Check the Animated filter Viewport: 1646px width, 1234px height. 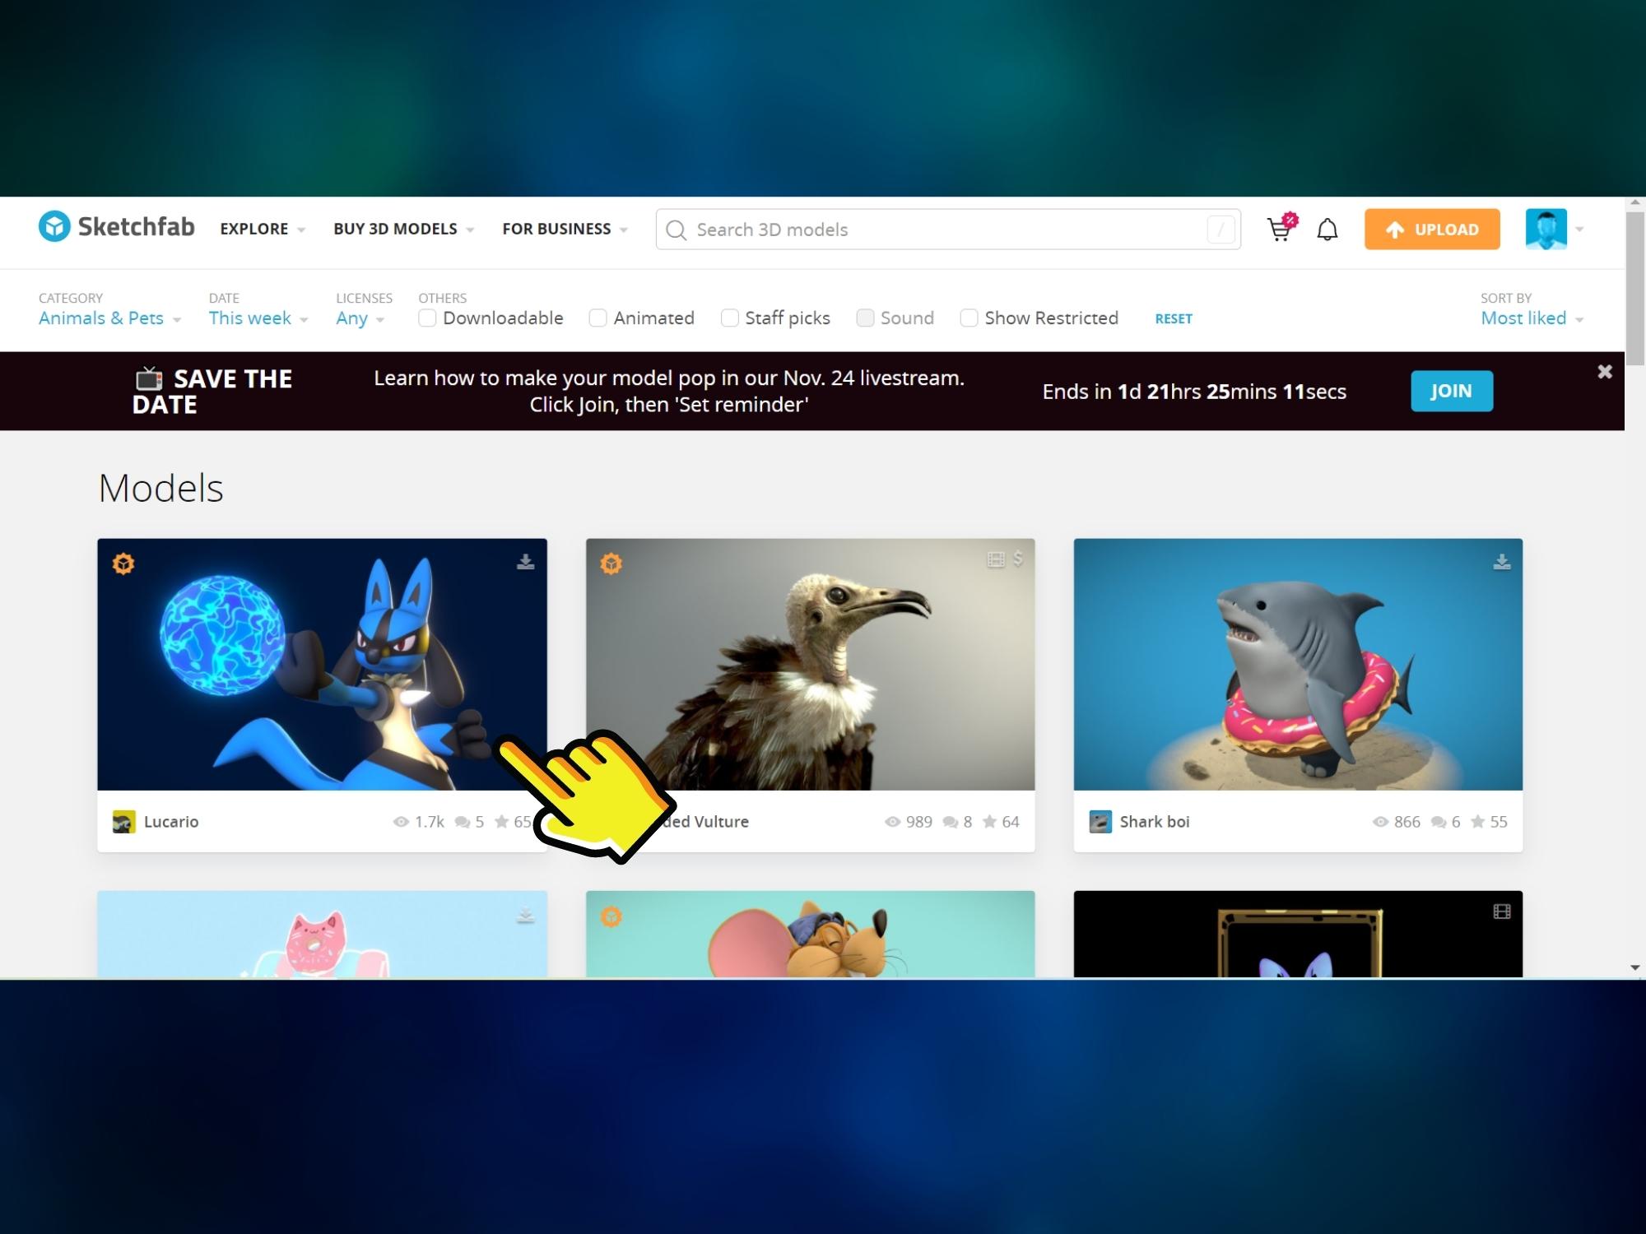pos(597,318)
